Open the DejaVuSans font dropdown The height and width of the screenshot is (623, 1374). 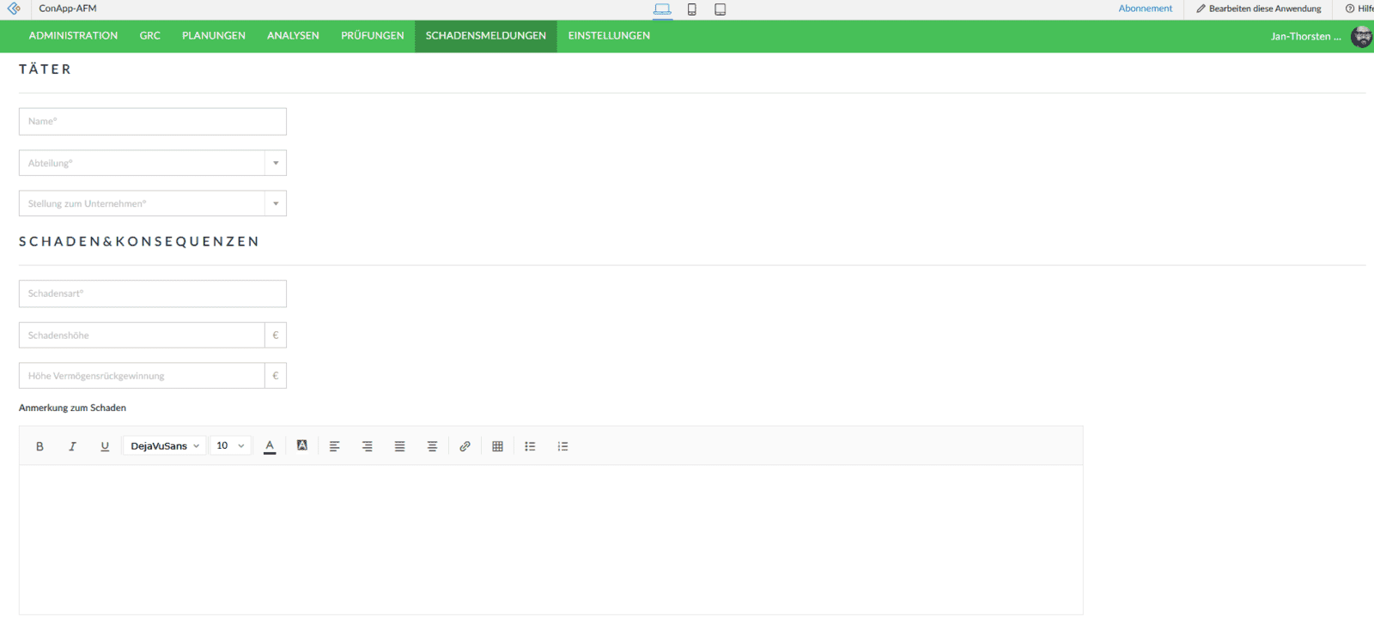click(165, 446)
